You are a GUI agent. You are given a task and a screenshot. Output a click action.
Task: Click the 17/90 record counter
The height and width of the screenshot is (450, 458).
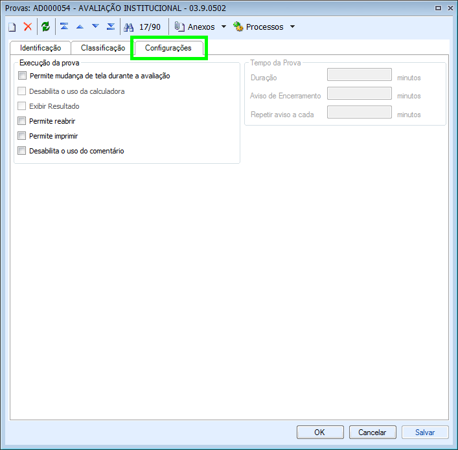pyautogui.click(x=150, y=27)
